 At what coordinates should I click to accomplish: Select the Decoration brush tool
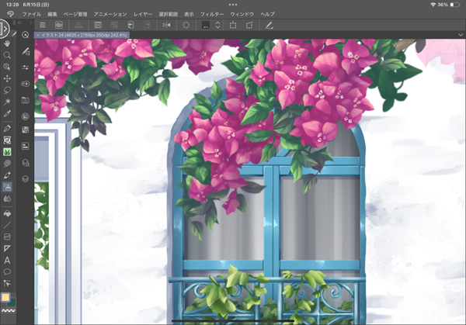[x=8, y=151]
